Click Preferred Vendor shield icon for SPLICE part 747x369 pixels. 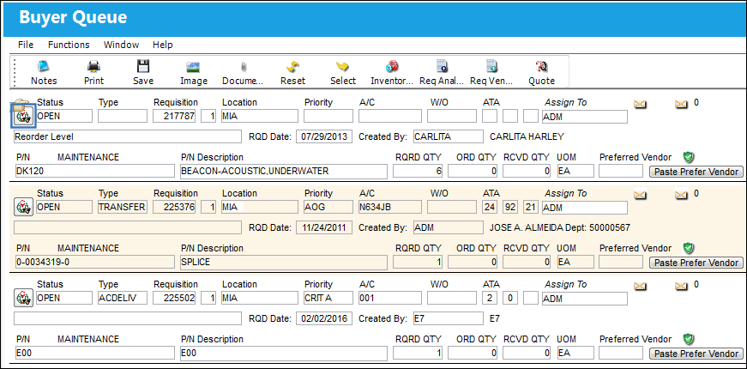tap(688, 248)
